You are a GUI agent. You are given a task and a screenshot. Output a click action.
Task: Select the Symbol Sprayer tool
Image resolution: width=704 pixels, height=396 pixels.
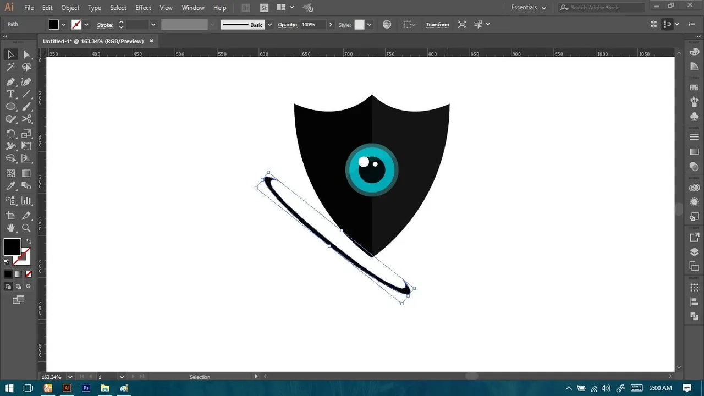(10, 201)
